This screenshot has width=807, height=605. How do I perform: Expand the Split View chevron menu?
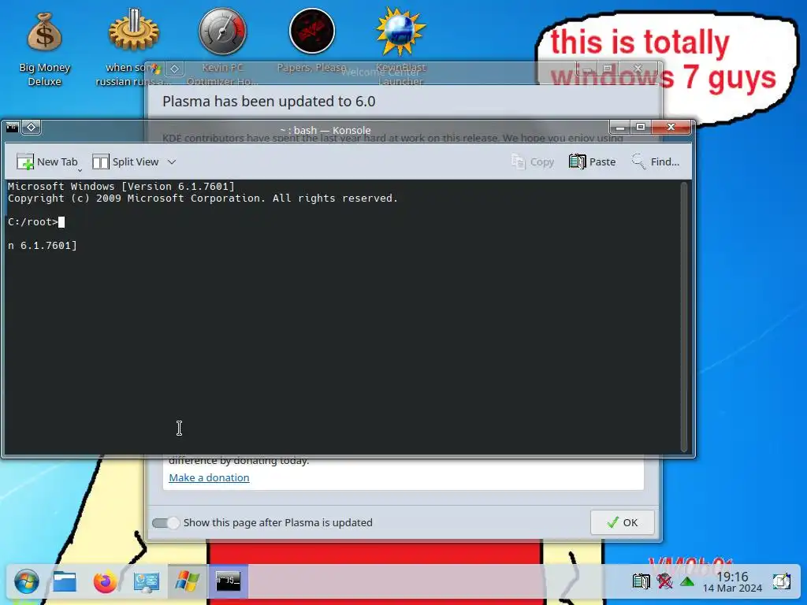pos(172,162)
